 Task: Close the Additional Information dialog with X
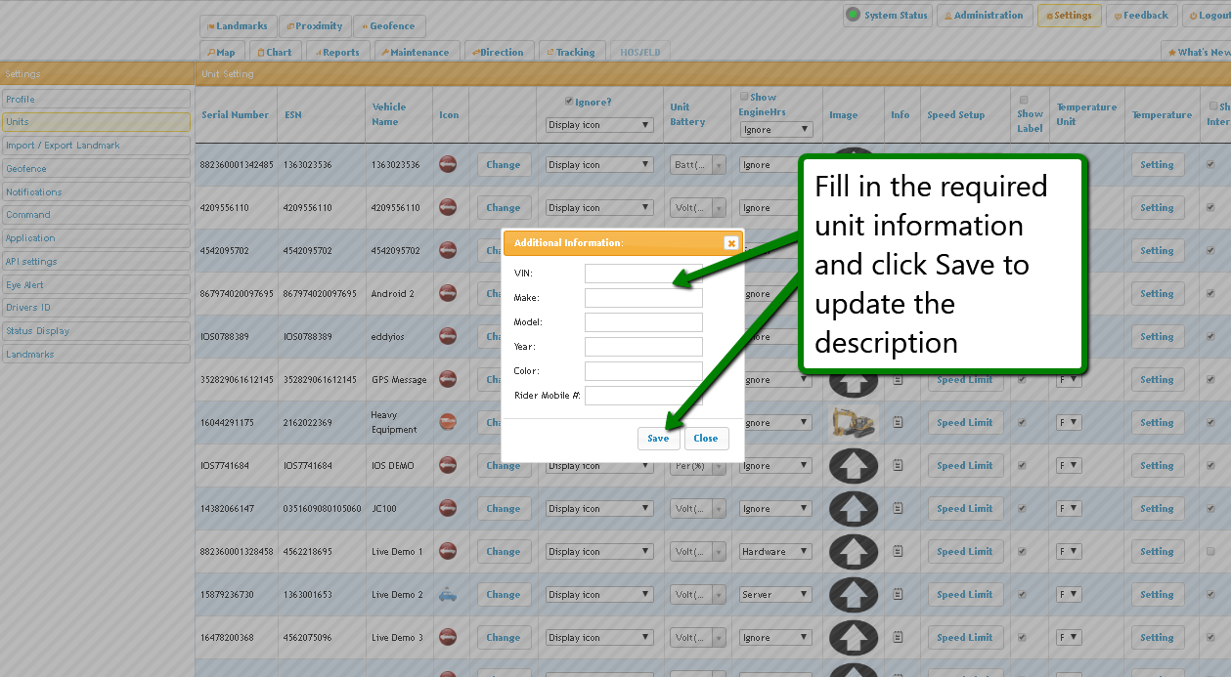[x=730, y=243]
